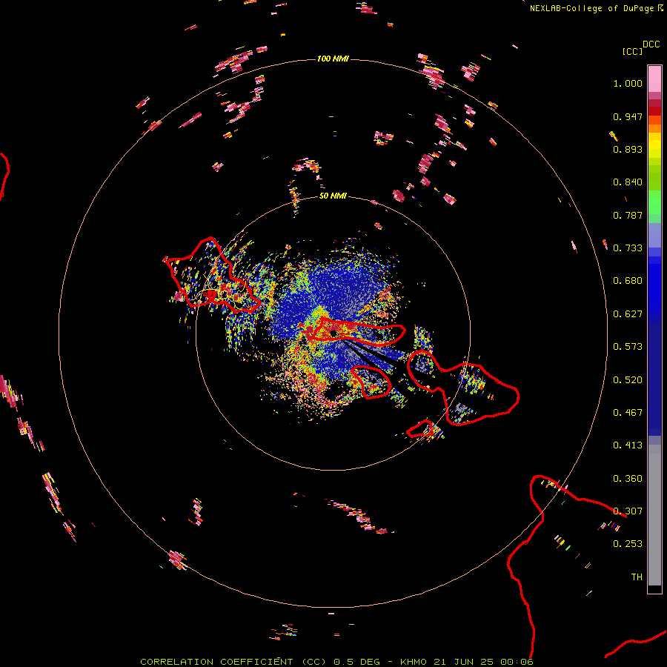Click the 0.787 scale value
667x667 pixels.
[x=628, y=215]
